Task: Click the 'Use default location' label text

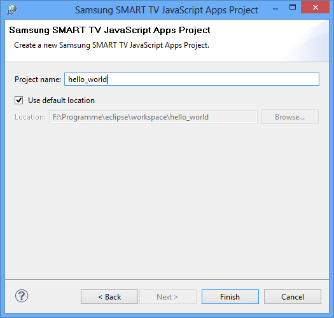Action: 61,100
